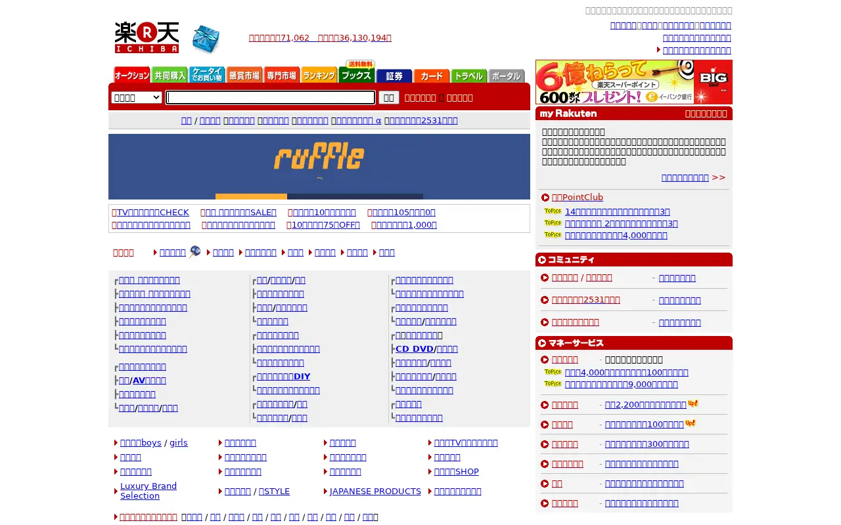
Task: Follow the boys link
Action: pyautogui.click(x=141, y=443)
